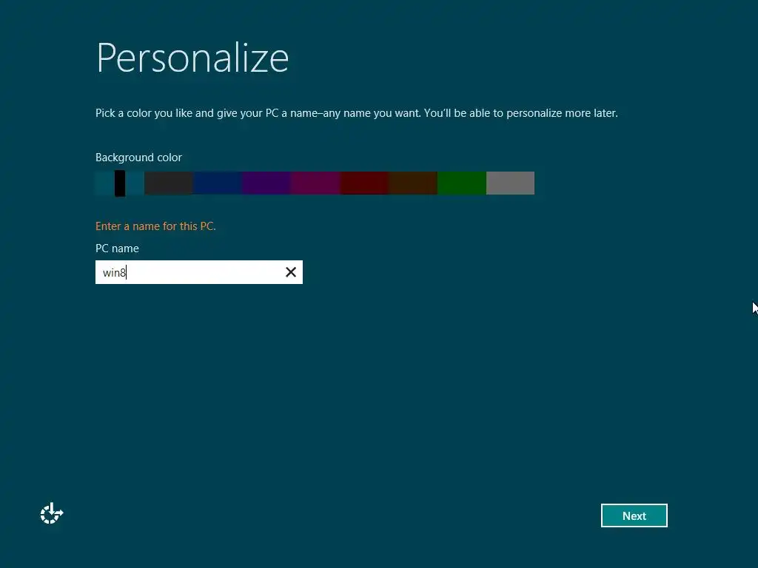
Task: Click the 'Enter a name for this PC.' message
Action: [x=155, y=226]
